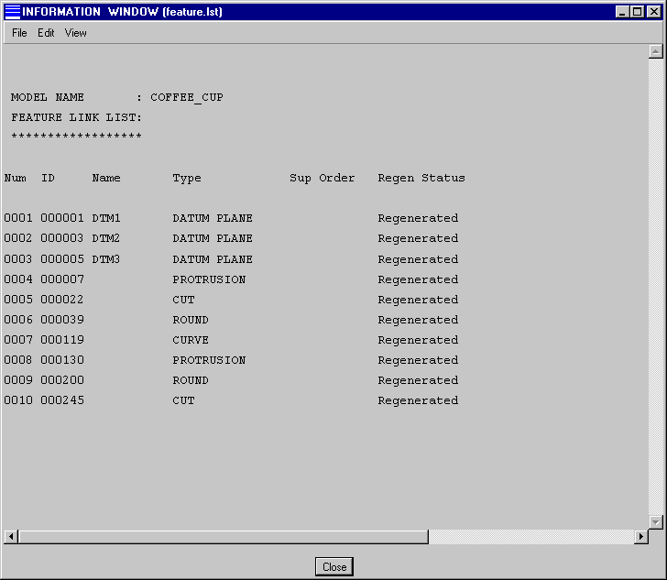
Task: Click the vertical scrollbar down arrow
Action: point(655,521)
